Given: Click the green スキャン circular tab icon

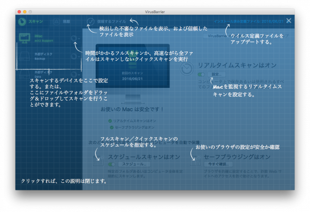Looking at the screenshot, I should (22, 22).
